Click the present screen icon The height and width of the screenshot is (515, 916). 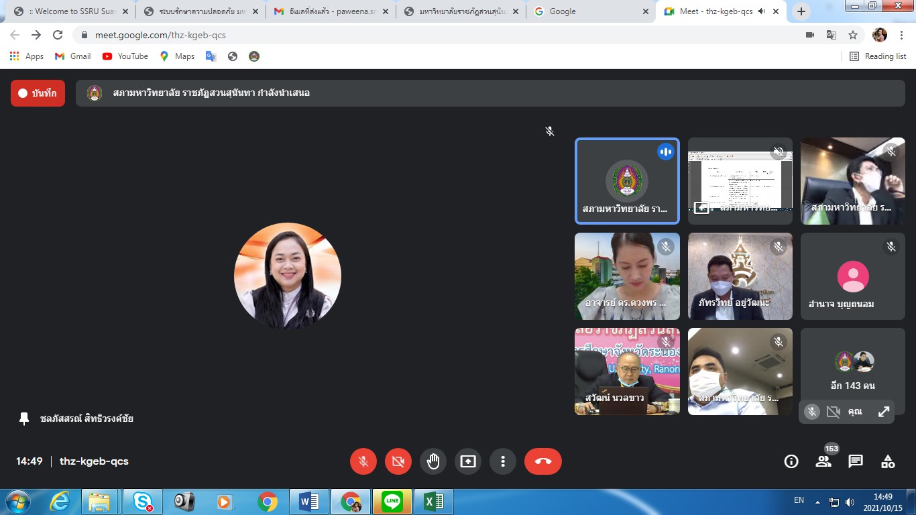[x=468, y=461]
